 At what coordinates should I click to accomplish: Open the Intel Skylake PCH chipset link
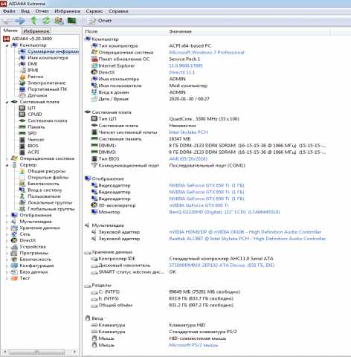point(188,132)
